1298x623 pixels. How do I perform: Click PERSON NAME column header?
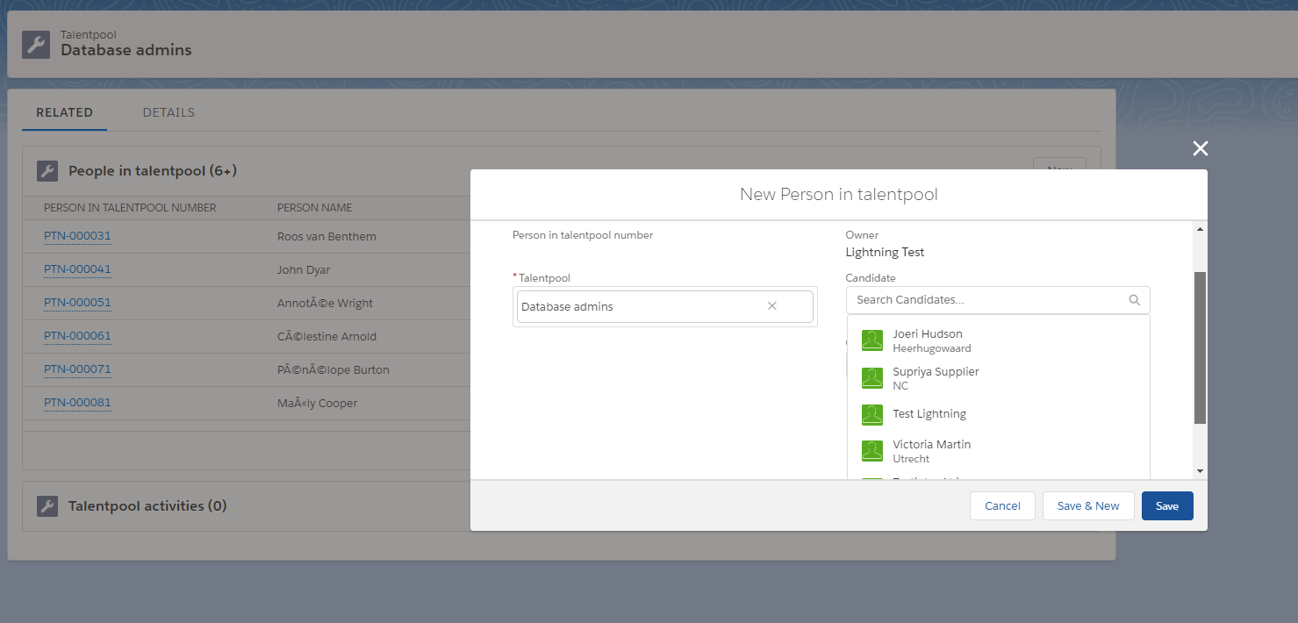click(314, 208)
